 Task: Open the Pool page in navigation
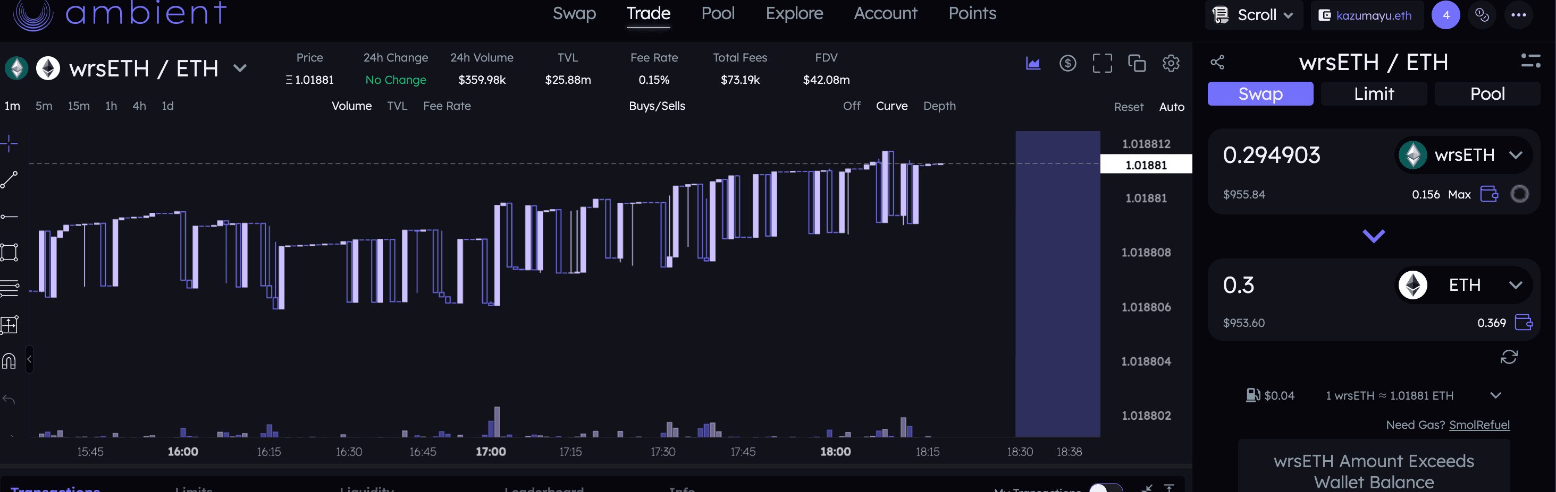(718, 13)
